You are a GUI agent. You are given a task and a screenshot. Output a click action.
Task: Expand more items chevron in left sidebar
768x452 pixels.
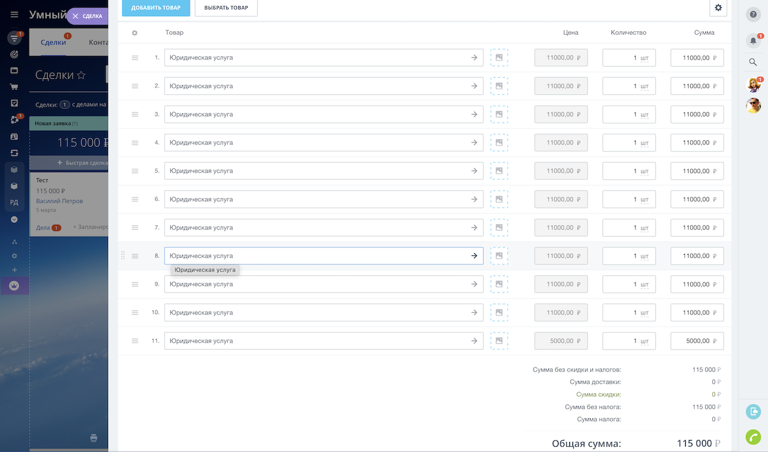coord(14,219)
